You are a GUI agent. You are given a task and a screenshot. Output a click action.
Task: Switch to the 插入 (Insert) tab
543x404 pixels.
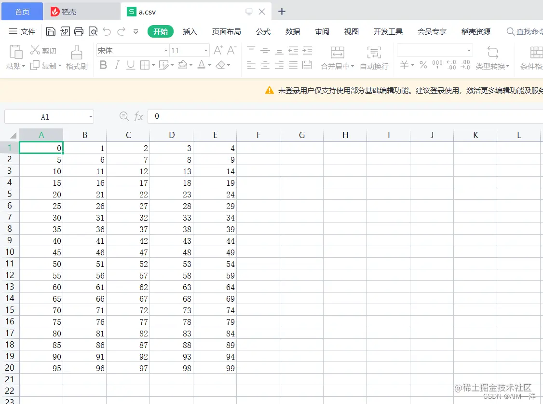tap(190, 31)
